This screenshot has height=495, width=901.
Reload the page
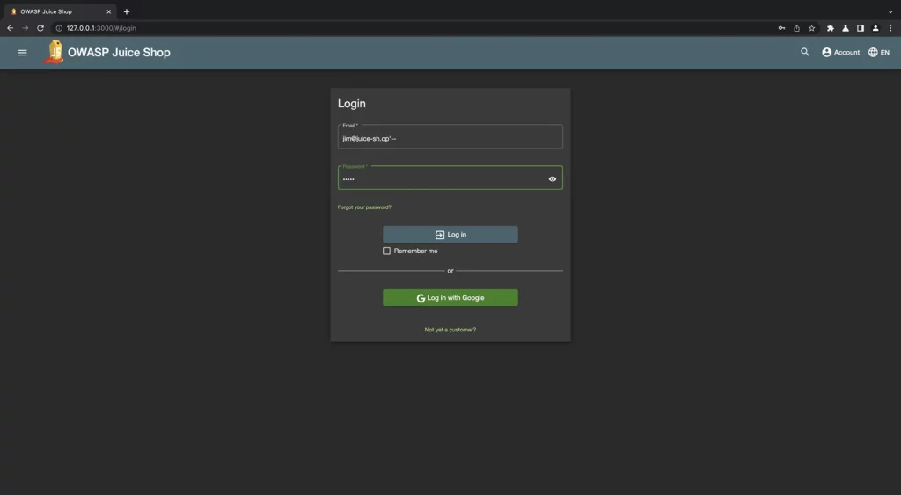(40, 28)
